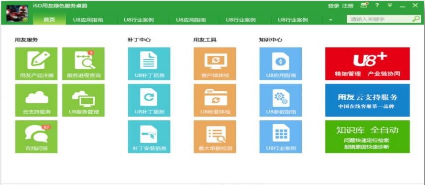Launch the U8帐套体检 tool

pyautogui.click(x=214, y=100)
